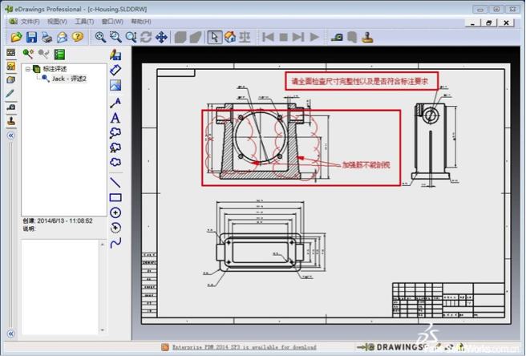Image resolution: width=526 pixels, height=356 pixels.
Task: Click the Open file folder icon
Action: (x=16, y=37)
